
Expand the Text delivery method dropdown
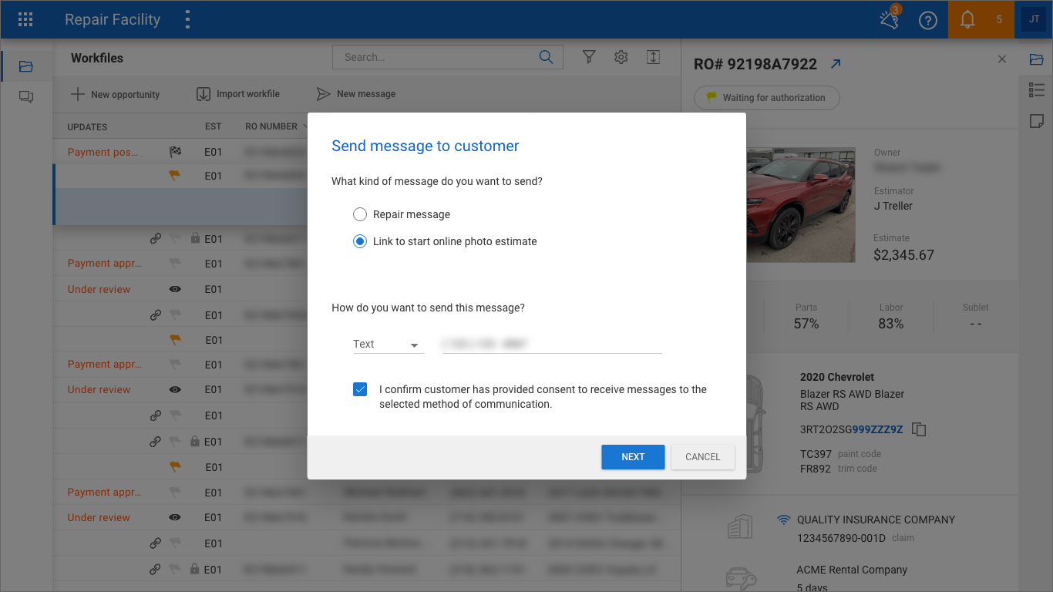coord(388,345)
